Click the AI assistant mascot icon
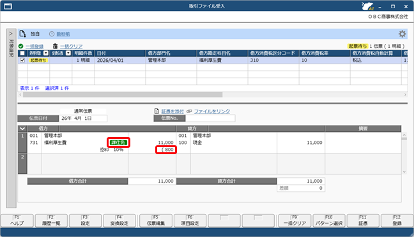The width and height of the screenshot is (414, 237). tap(368, 6)
